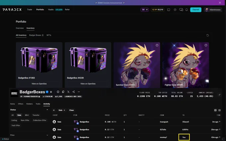Remove the Sale filter tag
Image resolution: width=226 pixels, height=141 pixels.
pyautogui.click(x=64, y=110)
